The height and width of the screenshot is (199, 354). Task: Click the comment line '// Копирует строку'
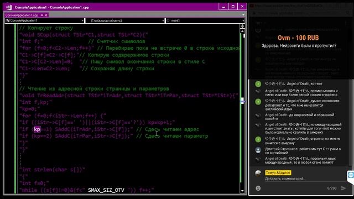pyautogui.click(x=46, y=28)
